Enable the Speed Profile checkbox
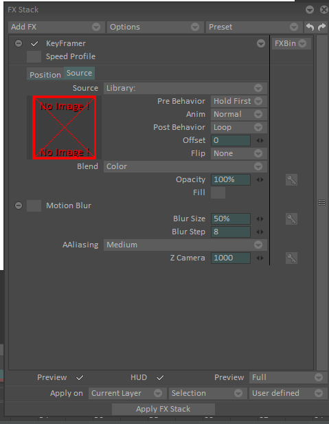Viewport: 329px width, 424px height. pos(34,56)
